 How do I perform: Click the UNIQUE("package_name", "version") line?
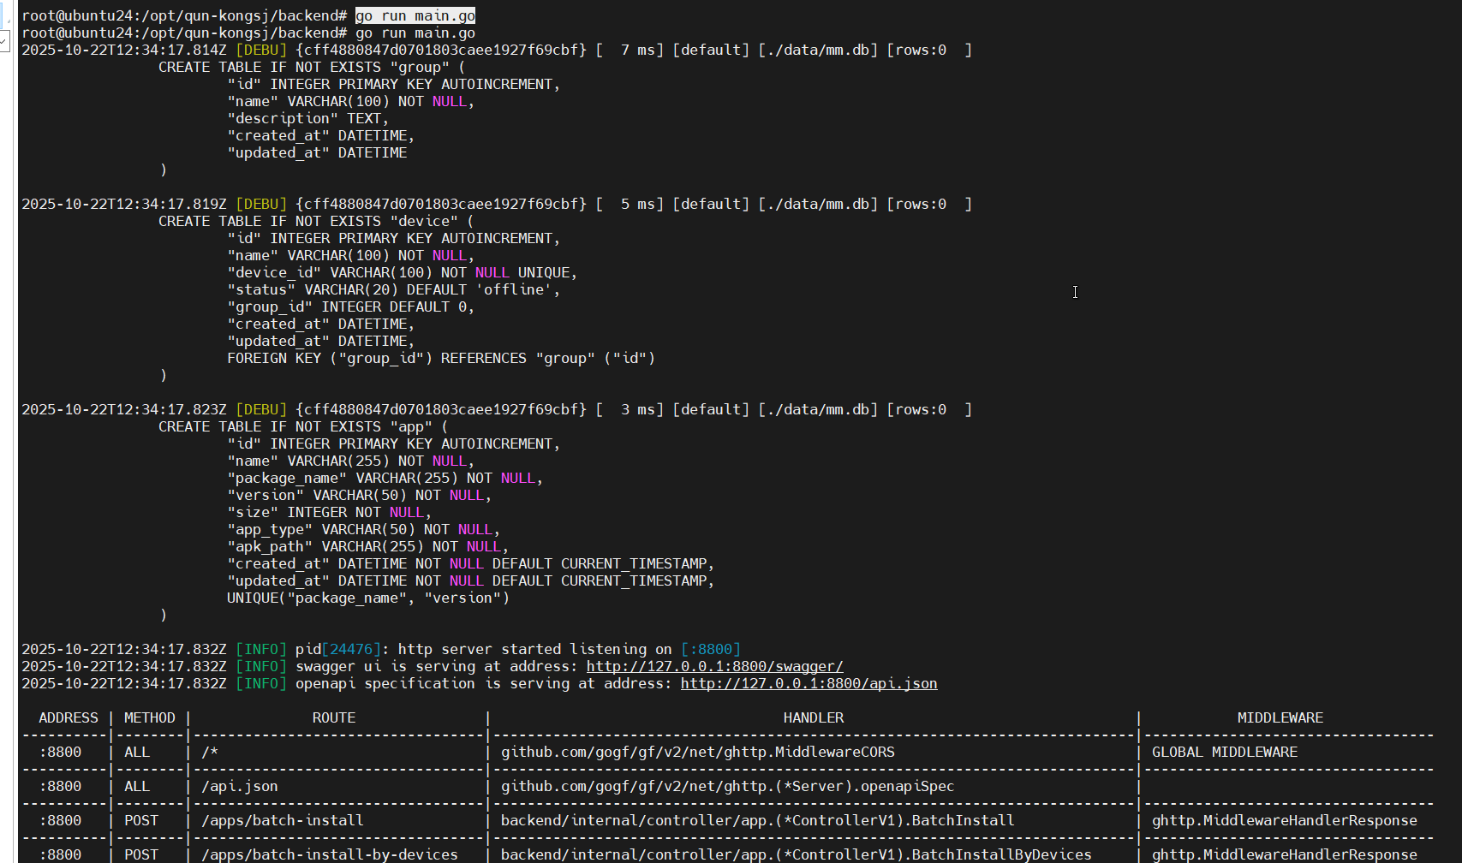(367, 598)
